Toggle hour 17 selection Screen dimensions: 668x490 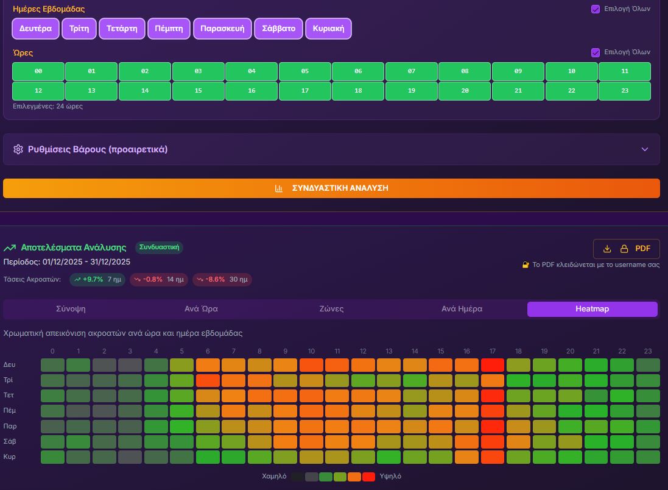pyautogui.click(x=305, y=91)
